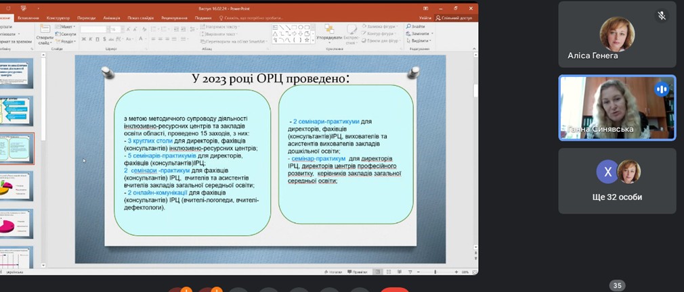Click Увійти sign-in link

click(x=425, y=18)
